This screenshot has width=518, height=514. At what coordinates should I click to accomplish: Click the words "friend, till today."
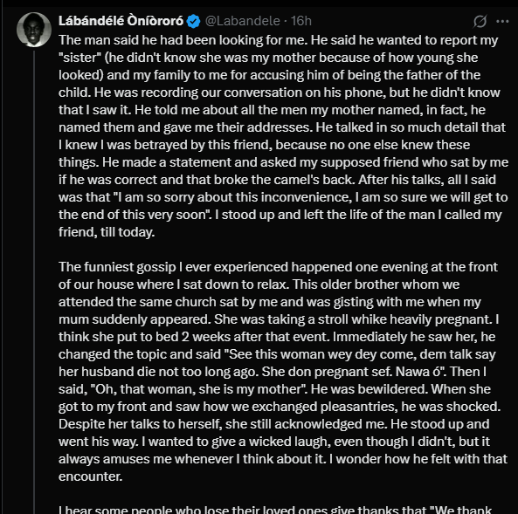click(x=107, y=232)
